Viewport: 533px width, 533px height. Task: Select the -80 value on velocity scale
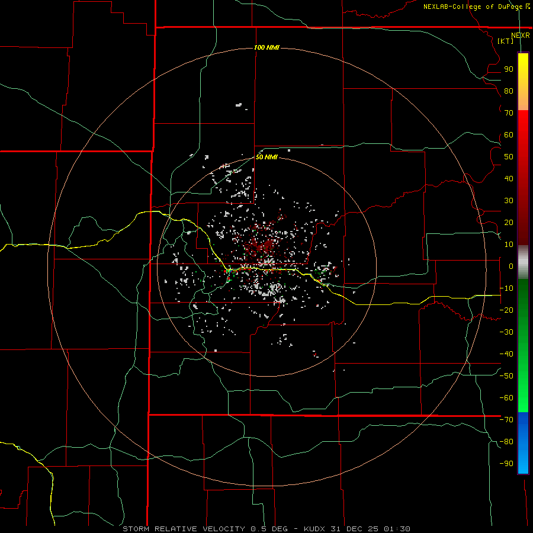pyautogui.click(x=506, y=442)
